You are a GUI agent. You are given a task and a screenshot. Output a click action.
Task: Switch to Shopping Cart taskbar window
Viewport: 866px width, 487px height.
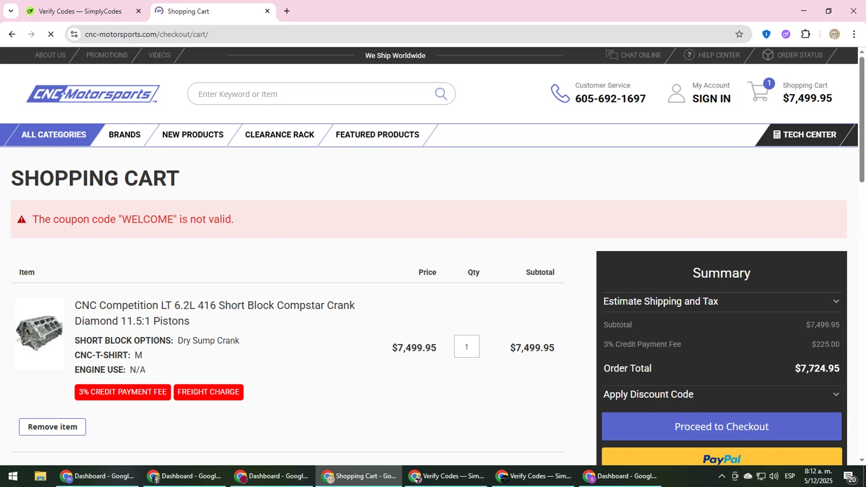(x=359, y=476)
